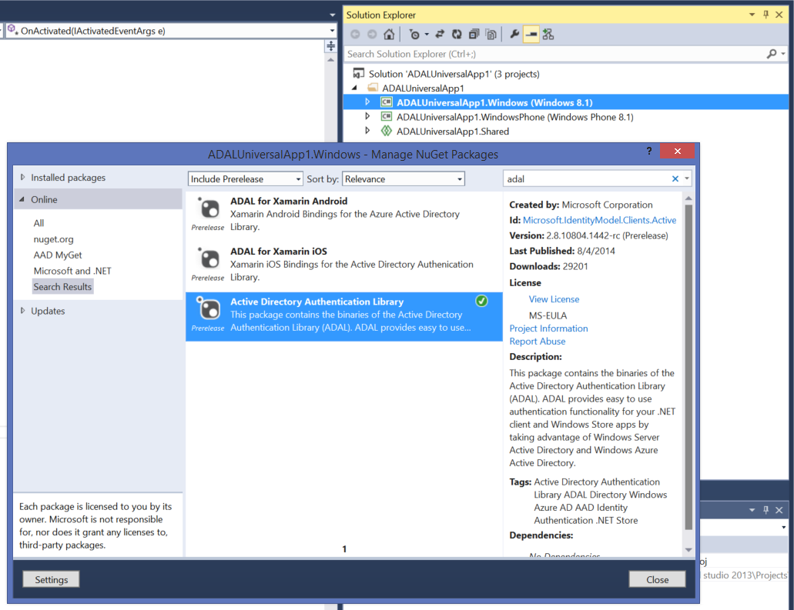Select the Microsoft and .NET source
The image size is (794, 610).
coord(72,271)
